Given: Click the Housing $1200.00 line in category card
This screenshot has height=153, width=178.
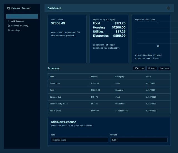Looking at the screenshot, I should pyautogui.click(x=109, y=27).
